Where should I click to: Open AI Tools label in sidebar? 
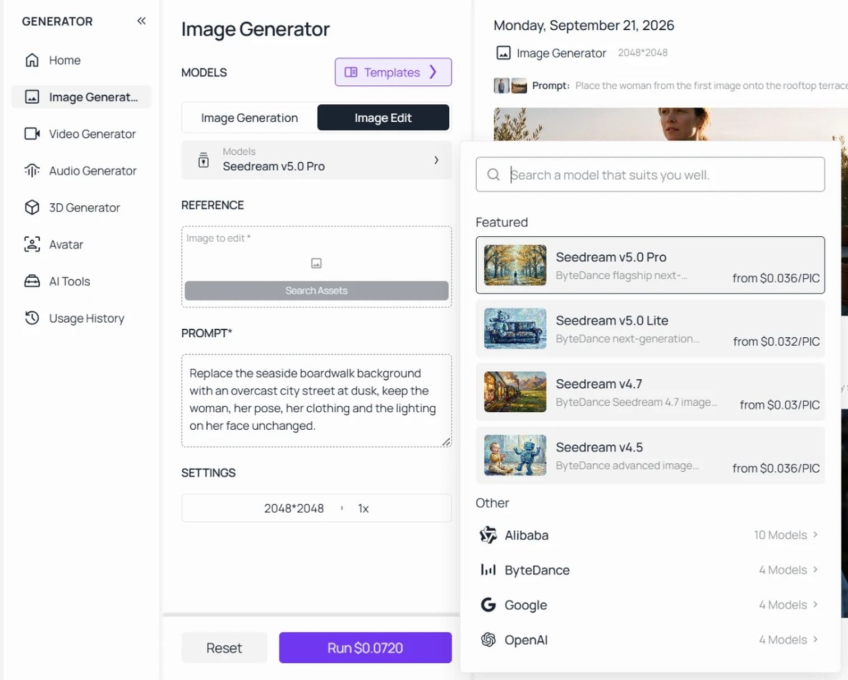(x=70, y=281)
